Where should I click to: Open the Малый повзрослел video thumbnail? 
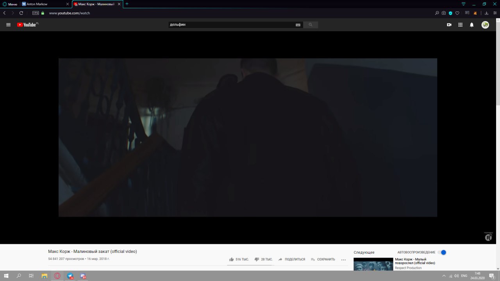tap(373, 264)
